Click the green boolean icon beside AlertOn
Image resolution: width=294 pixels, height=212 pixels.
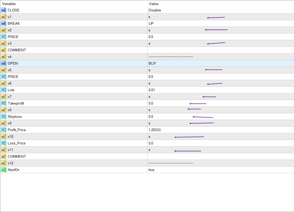(x=3, y=170)
